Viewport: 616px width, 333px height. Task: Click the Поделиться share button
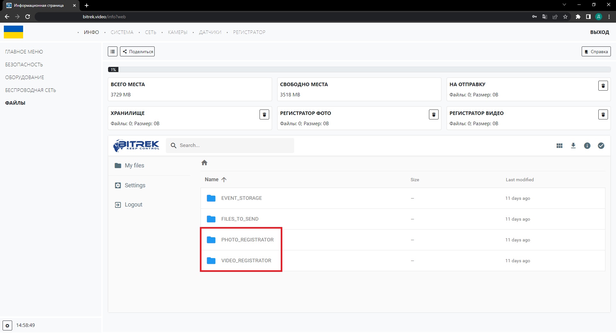(137, 52)
